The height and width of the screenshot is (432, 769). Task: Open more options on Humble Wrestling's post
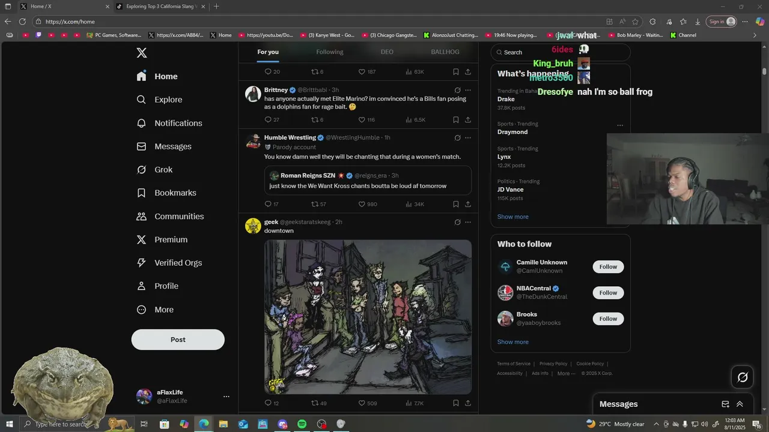pyautogui.click(x=468, y=137)
